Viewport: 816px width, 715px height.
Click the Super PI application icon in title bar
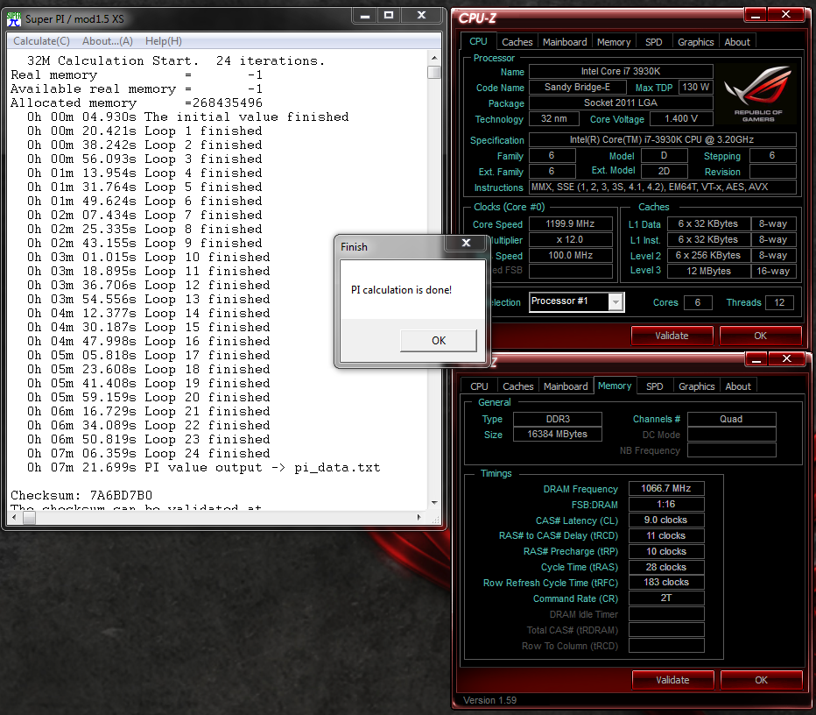point(14,19)
